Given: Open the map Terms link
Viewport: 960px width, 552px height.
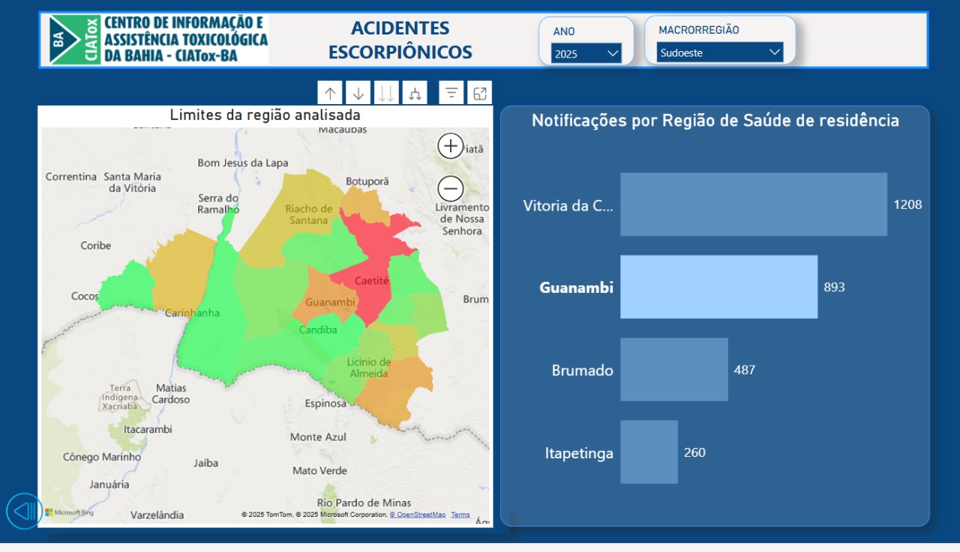Looking at the screenshot, I should pos(460,515).
